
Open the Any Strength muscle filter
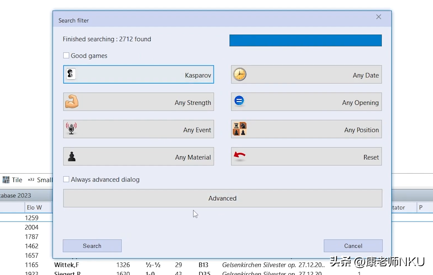138,102
